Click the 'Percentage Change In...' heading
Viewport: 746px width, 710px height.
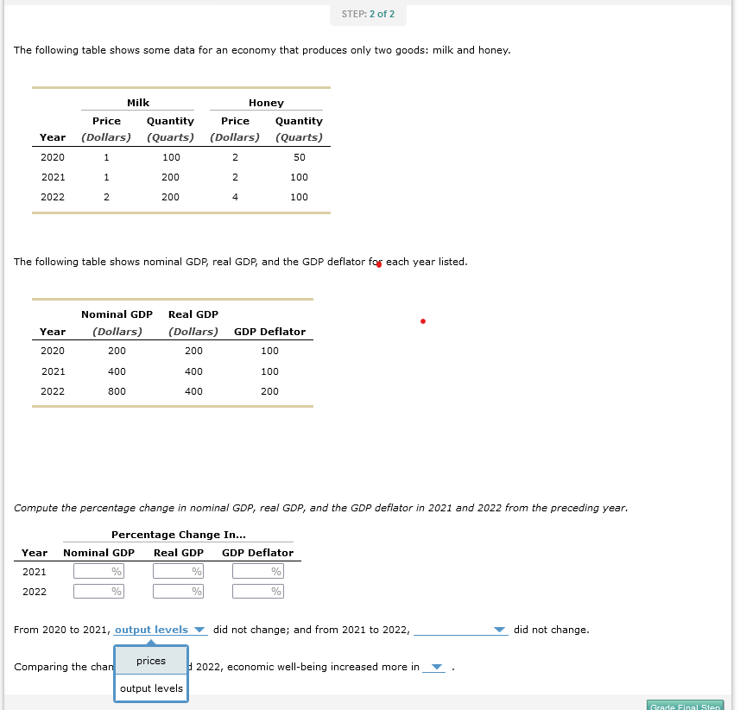(179, 535)
